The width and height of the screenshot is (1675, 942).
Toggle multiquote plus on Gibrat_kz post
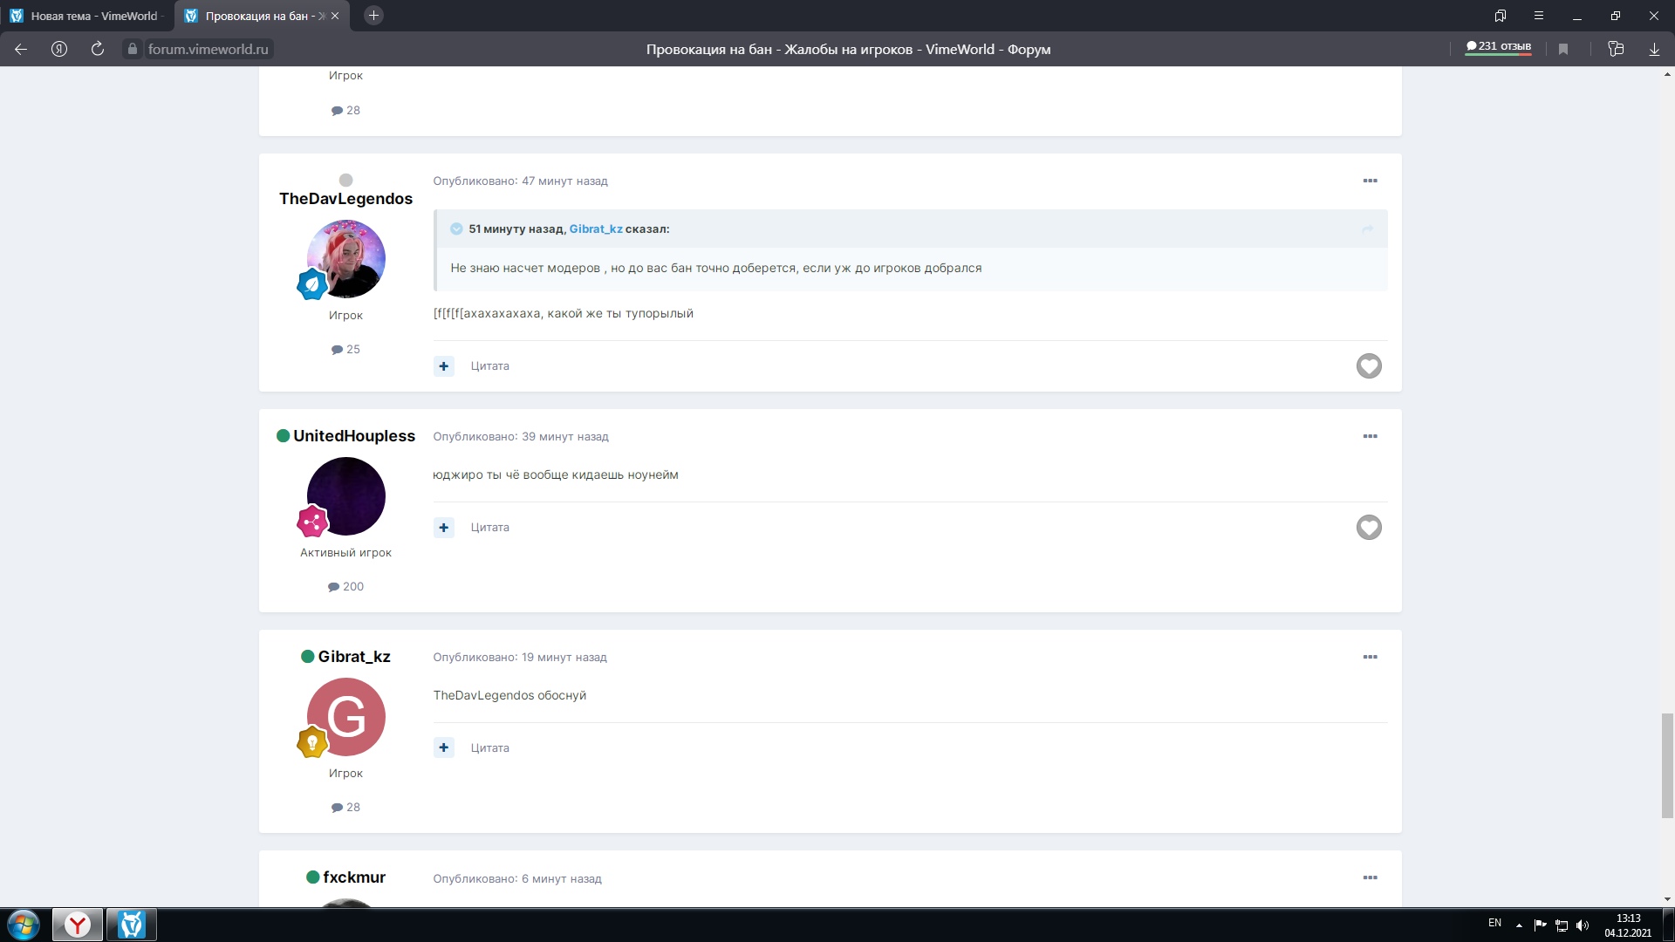point(444,747)
